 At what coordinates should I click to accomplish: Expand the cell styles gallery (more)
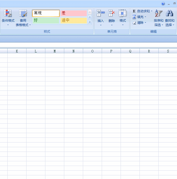pyautogui.click(x=90, y=22)
